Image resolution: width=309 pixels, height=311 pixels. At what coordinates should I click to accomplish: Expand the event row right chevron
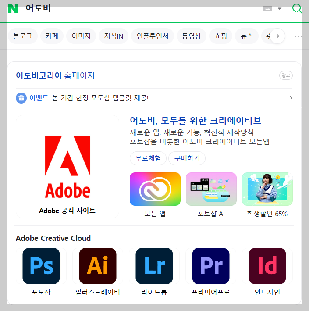point(291,98)
